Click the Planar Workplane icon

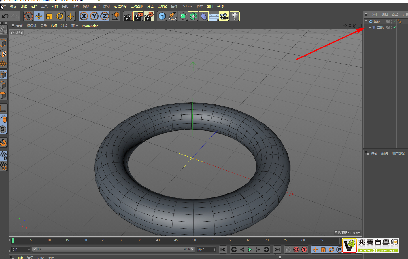tap(3, 166)
